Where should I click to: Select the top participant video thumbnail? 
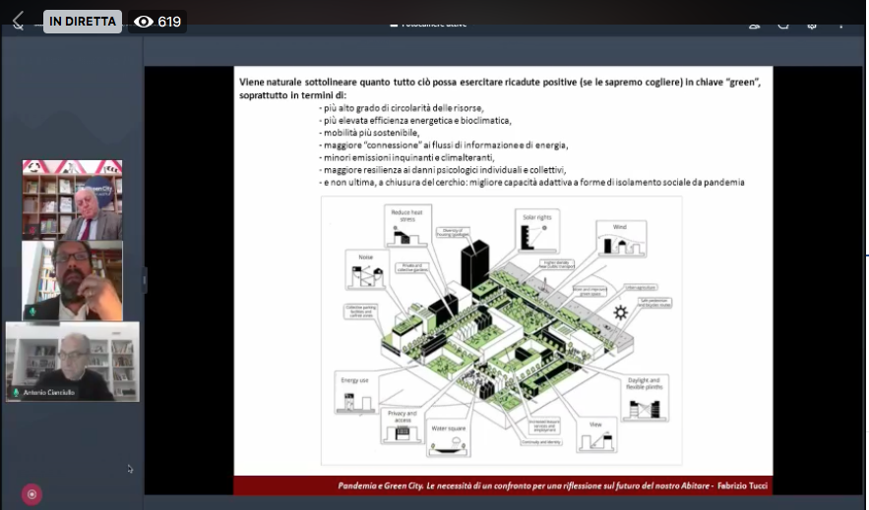[72, 199]
